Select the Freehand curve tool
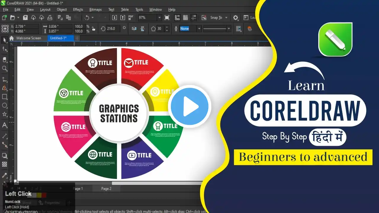 tap(4, 79)
